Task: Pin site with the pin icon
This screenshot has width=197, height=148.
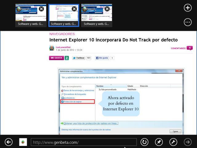Action: 159,142
